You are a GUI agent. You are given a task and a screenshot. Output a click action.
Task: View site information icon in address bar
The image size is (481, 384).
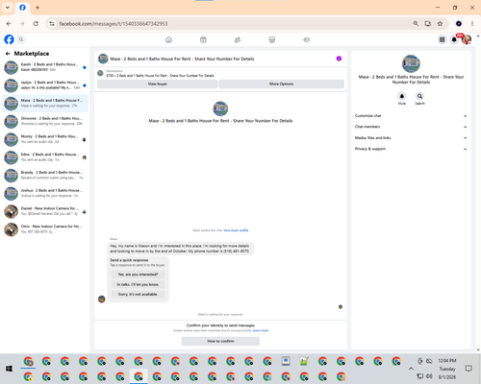click(x=52, y=24)
